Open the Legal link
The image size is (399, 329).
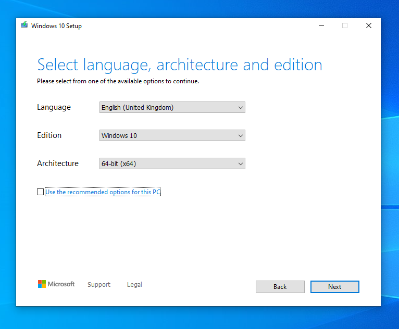pos(134,285)
